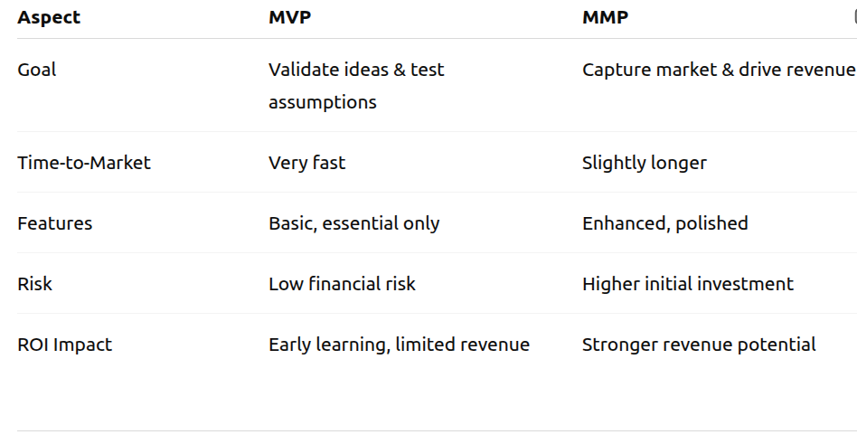
Task: Select the Goal row label
Action: point(36,70)
